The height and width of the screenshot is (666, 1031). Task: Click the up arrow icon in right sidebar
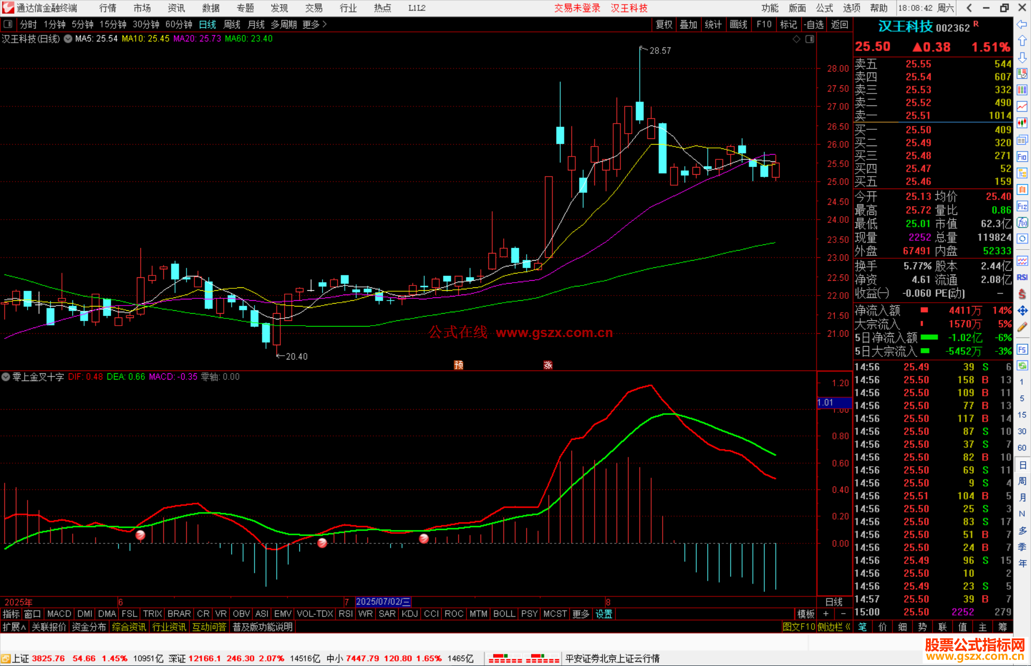[1022, 41]
